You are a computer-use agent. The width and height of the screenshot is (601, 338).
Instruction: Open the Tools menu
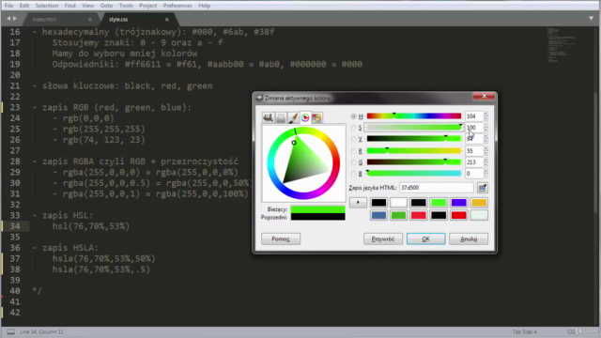click(126, 6)
